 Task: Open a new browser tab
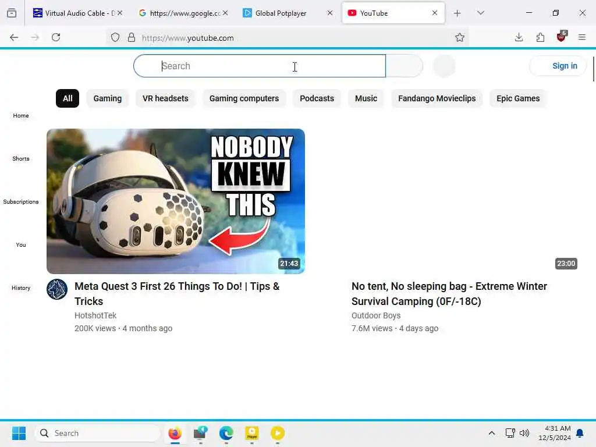click(x=457, y=13)
